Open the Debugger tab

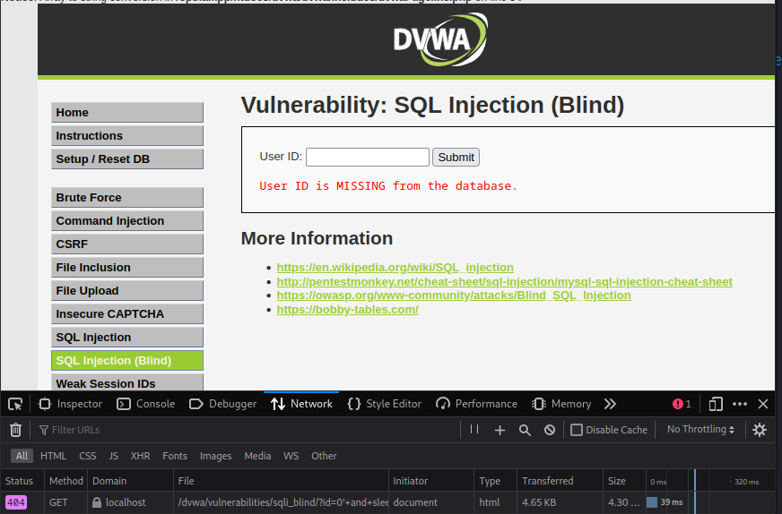coord(223,404)
